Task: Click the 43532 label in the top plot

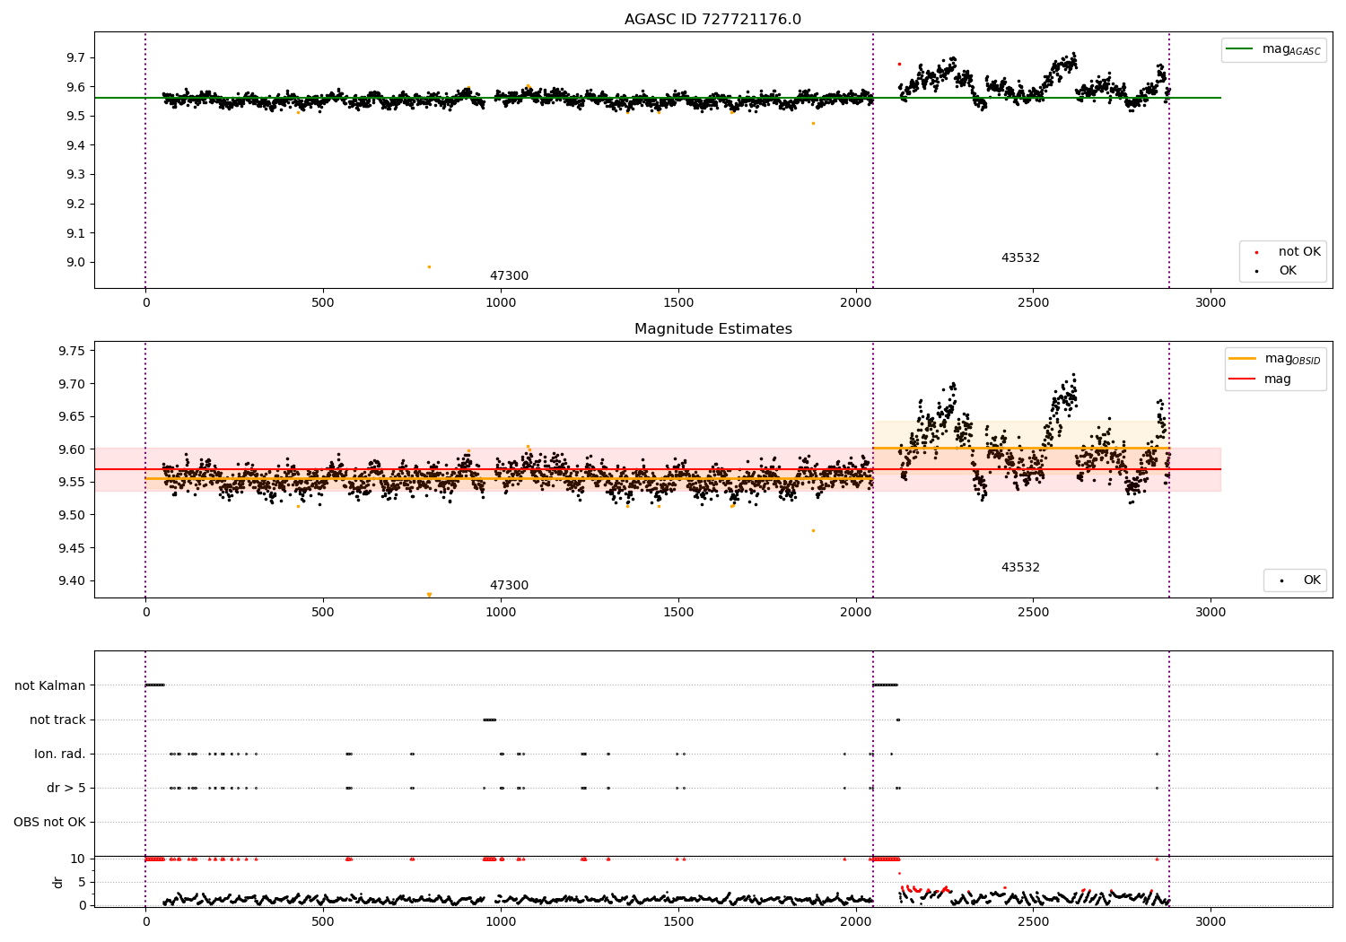Action: [x=1020, y=258]
